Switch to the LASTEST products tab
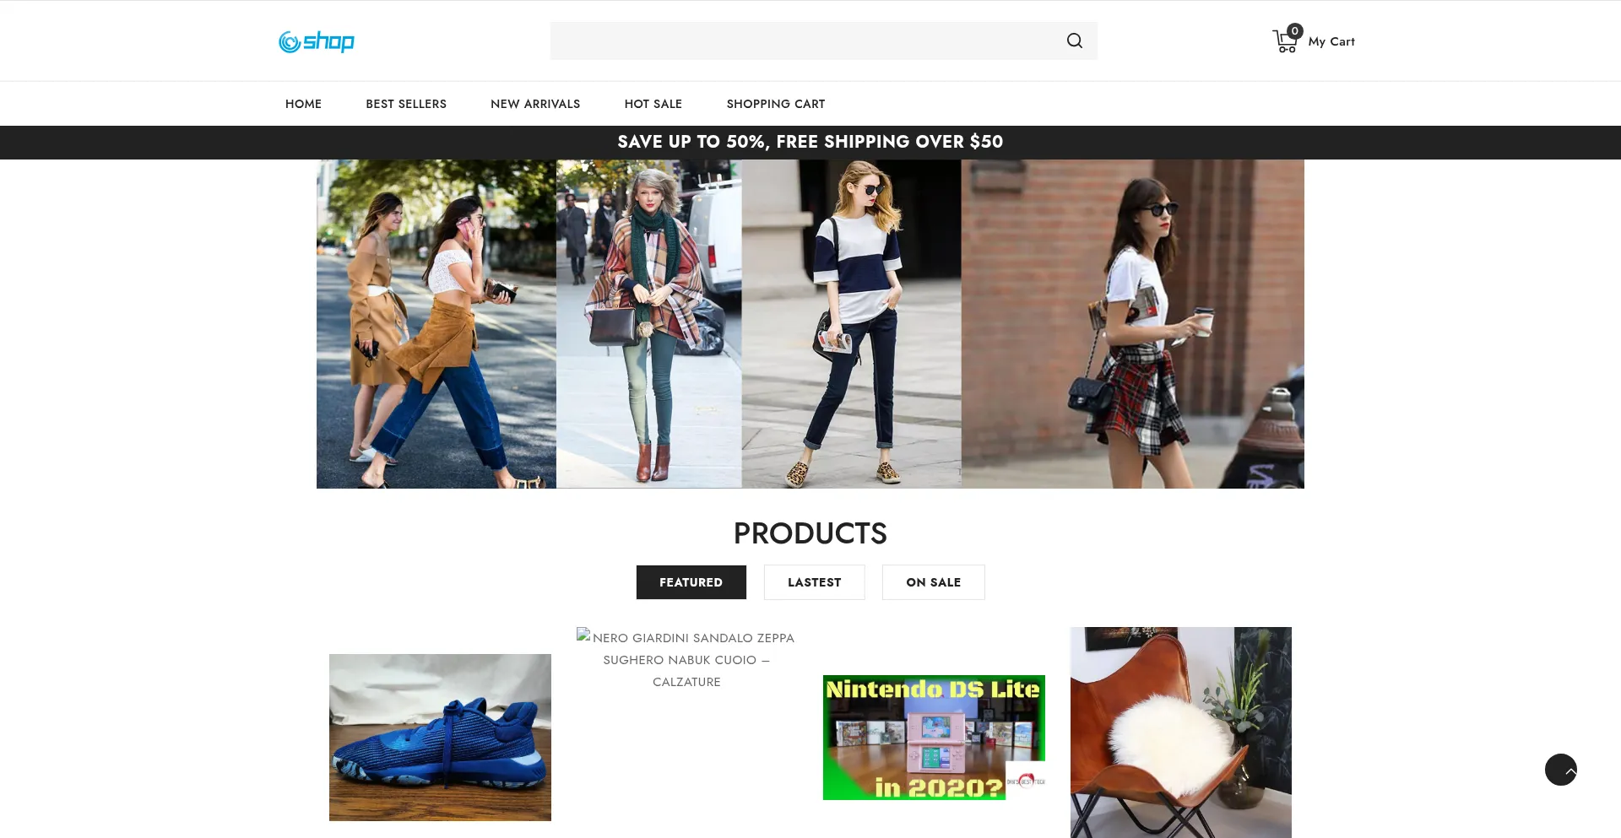Image resolution: width=1621 pixels, height=838 pixels. pos(815,582)
